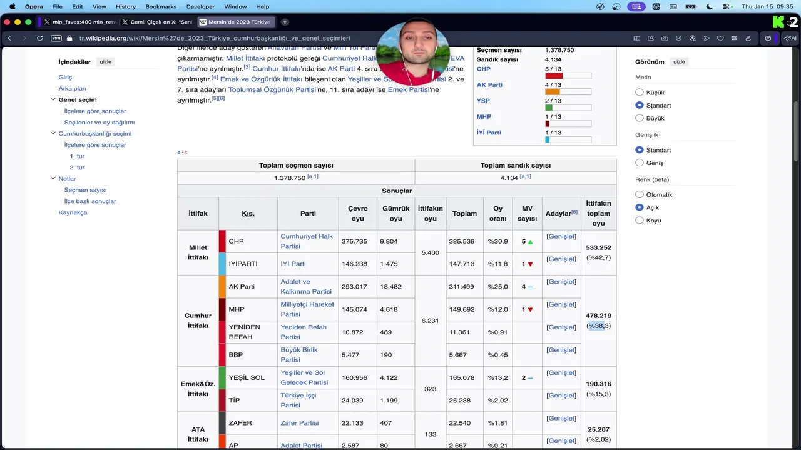Collapse the Notlar contents section
The image size is (801, 450).
pos(53,178)
